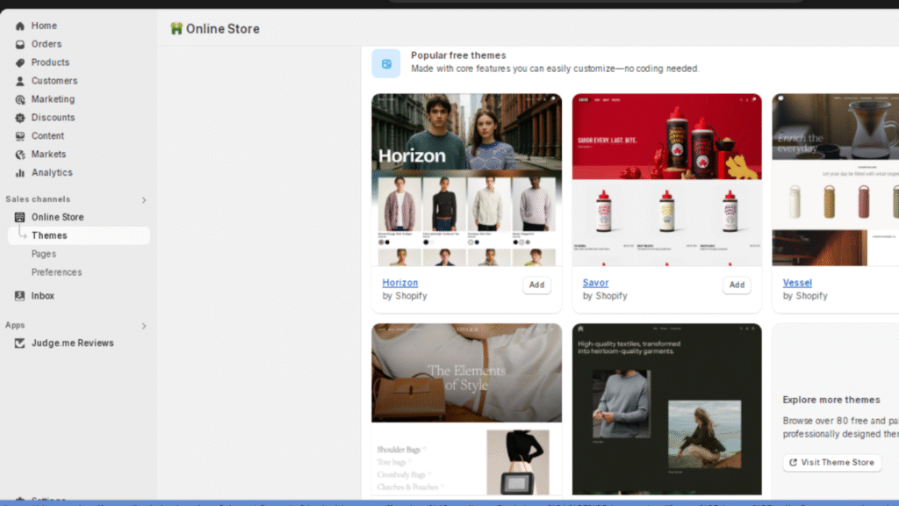Screen dimensions: 899x506
Task: Click the blue Popular free themes icon
Action: (x=386, y=63)
